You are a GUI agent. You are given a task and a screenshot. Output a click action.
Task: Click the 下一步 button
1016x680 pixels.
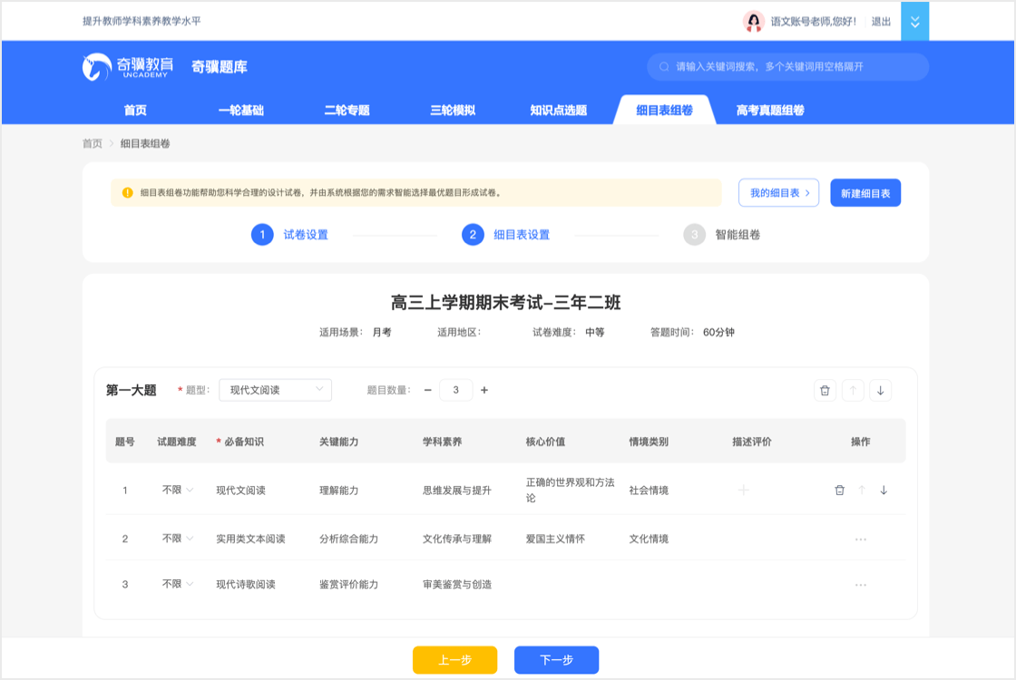click(x=556, y=660)
